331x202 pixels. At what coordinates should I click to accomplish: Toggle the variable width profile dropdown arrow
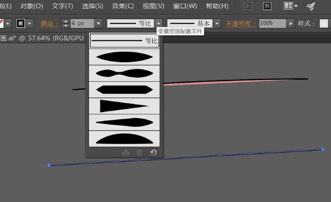point(158,23)
